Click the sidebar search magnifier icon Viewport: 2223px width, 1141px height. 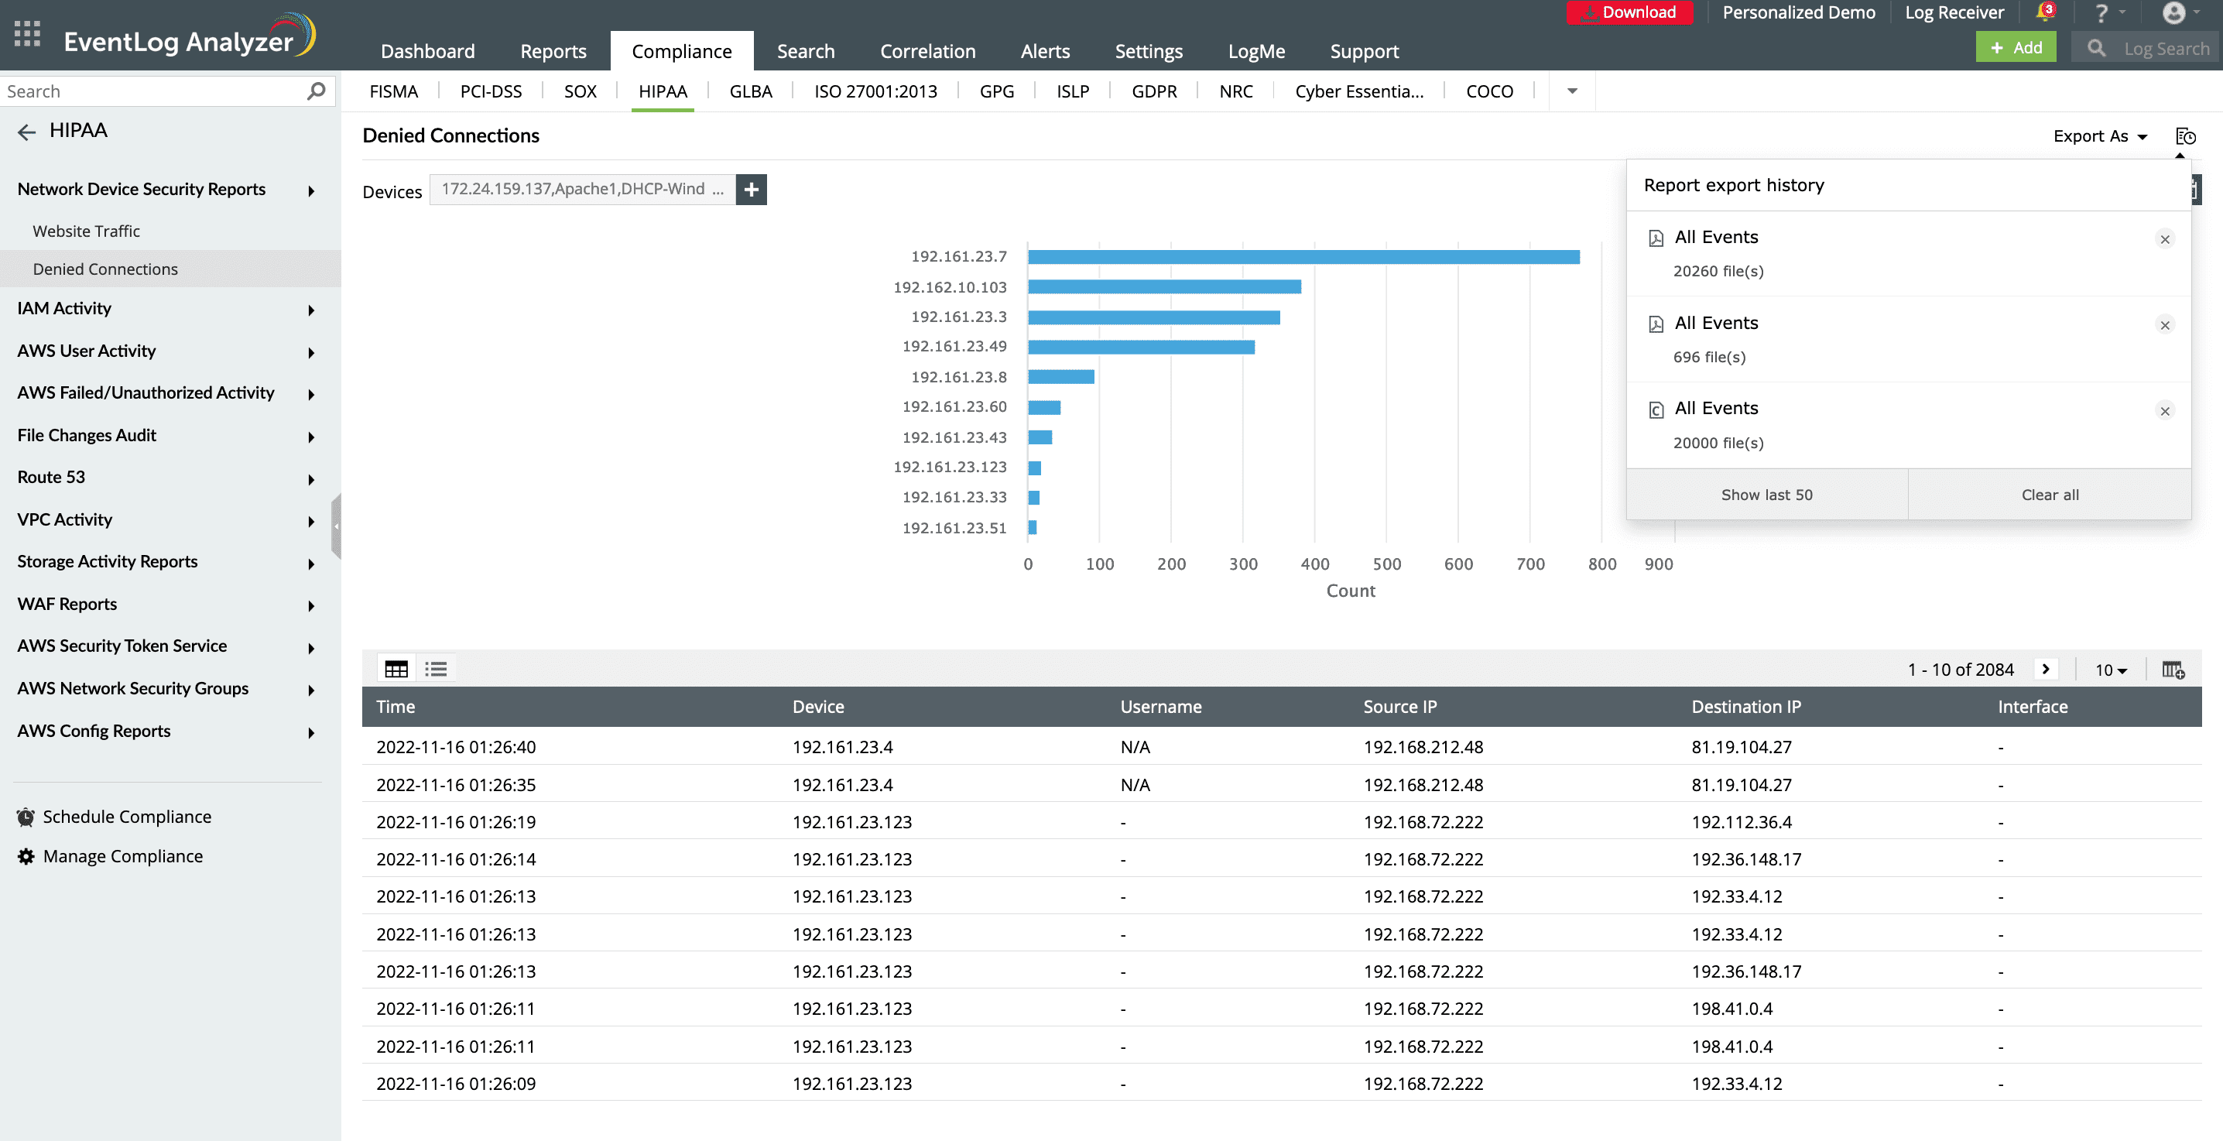(x=316, y=91)
